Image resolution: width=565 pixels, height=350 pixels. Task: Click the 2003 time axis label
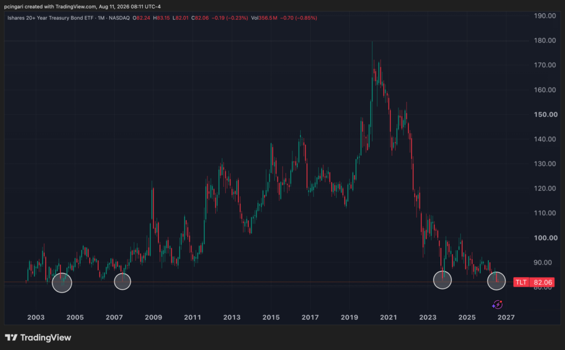pyautogui.click(x=36, y=317)
